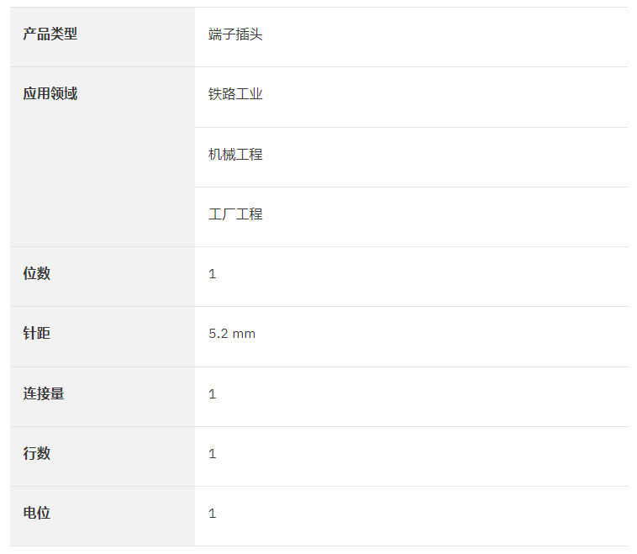Click the 位数 label
This screenshot has width=637, height=554.
click(x=37, y=273)
